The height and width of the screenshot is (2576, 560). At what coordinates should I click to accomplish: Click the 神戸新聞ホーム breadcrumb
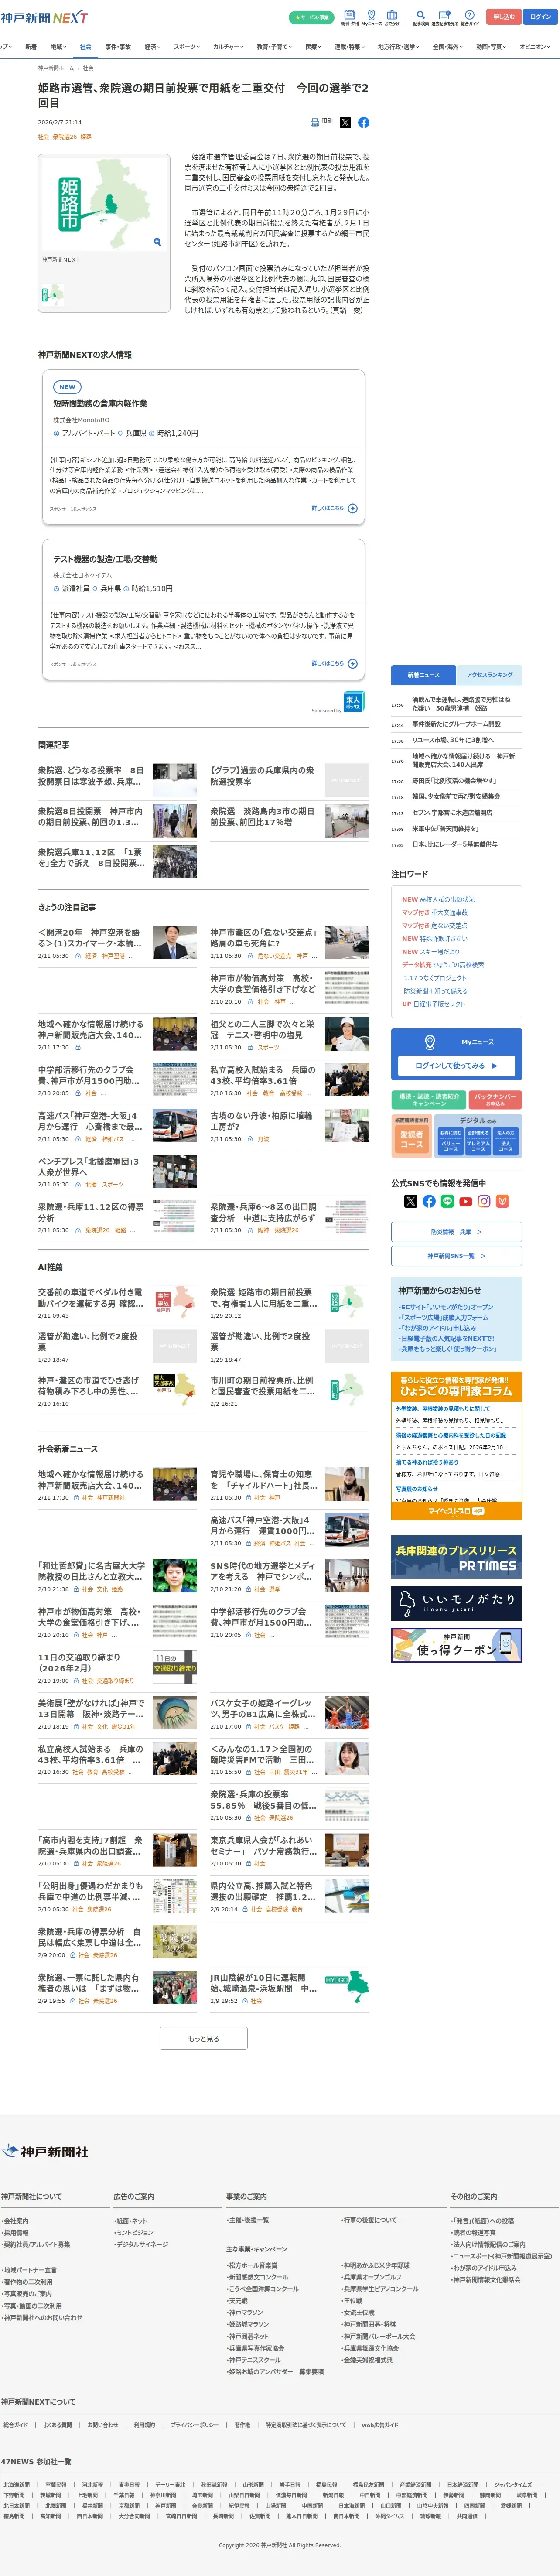coord(56,68)
